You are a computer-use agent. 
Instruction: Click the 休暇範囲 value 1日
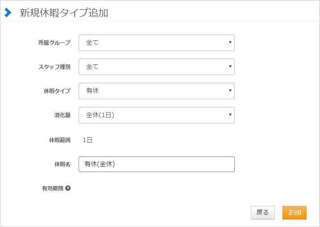(88, 140)
